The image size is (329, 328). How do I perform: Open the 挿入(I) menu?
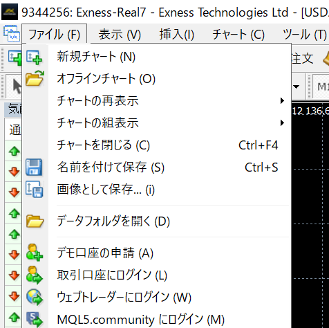click(x=177, y=35)
